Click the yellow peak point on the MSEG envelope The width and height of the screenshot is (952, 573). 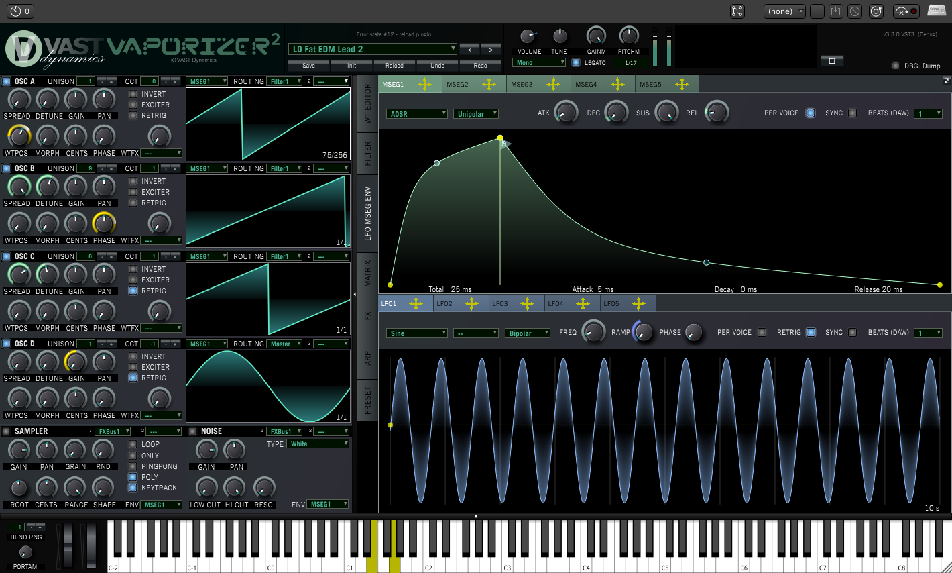click(x=500, y=138)
